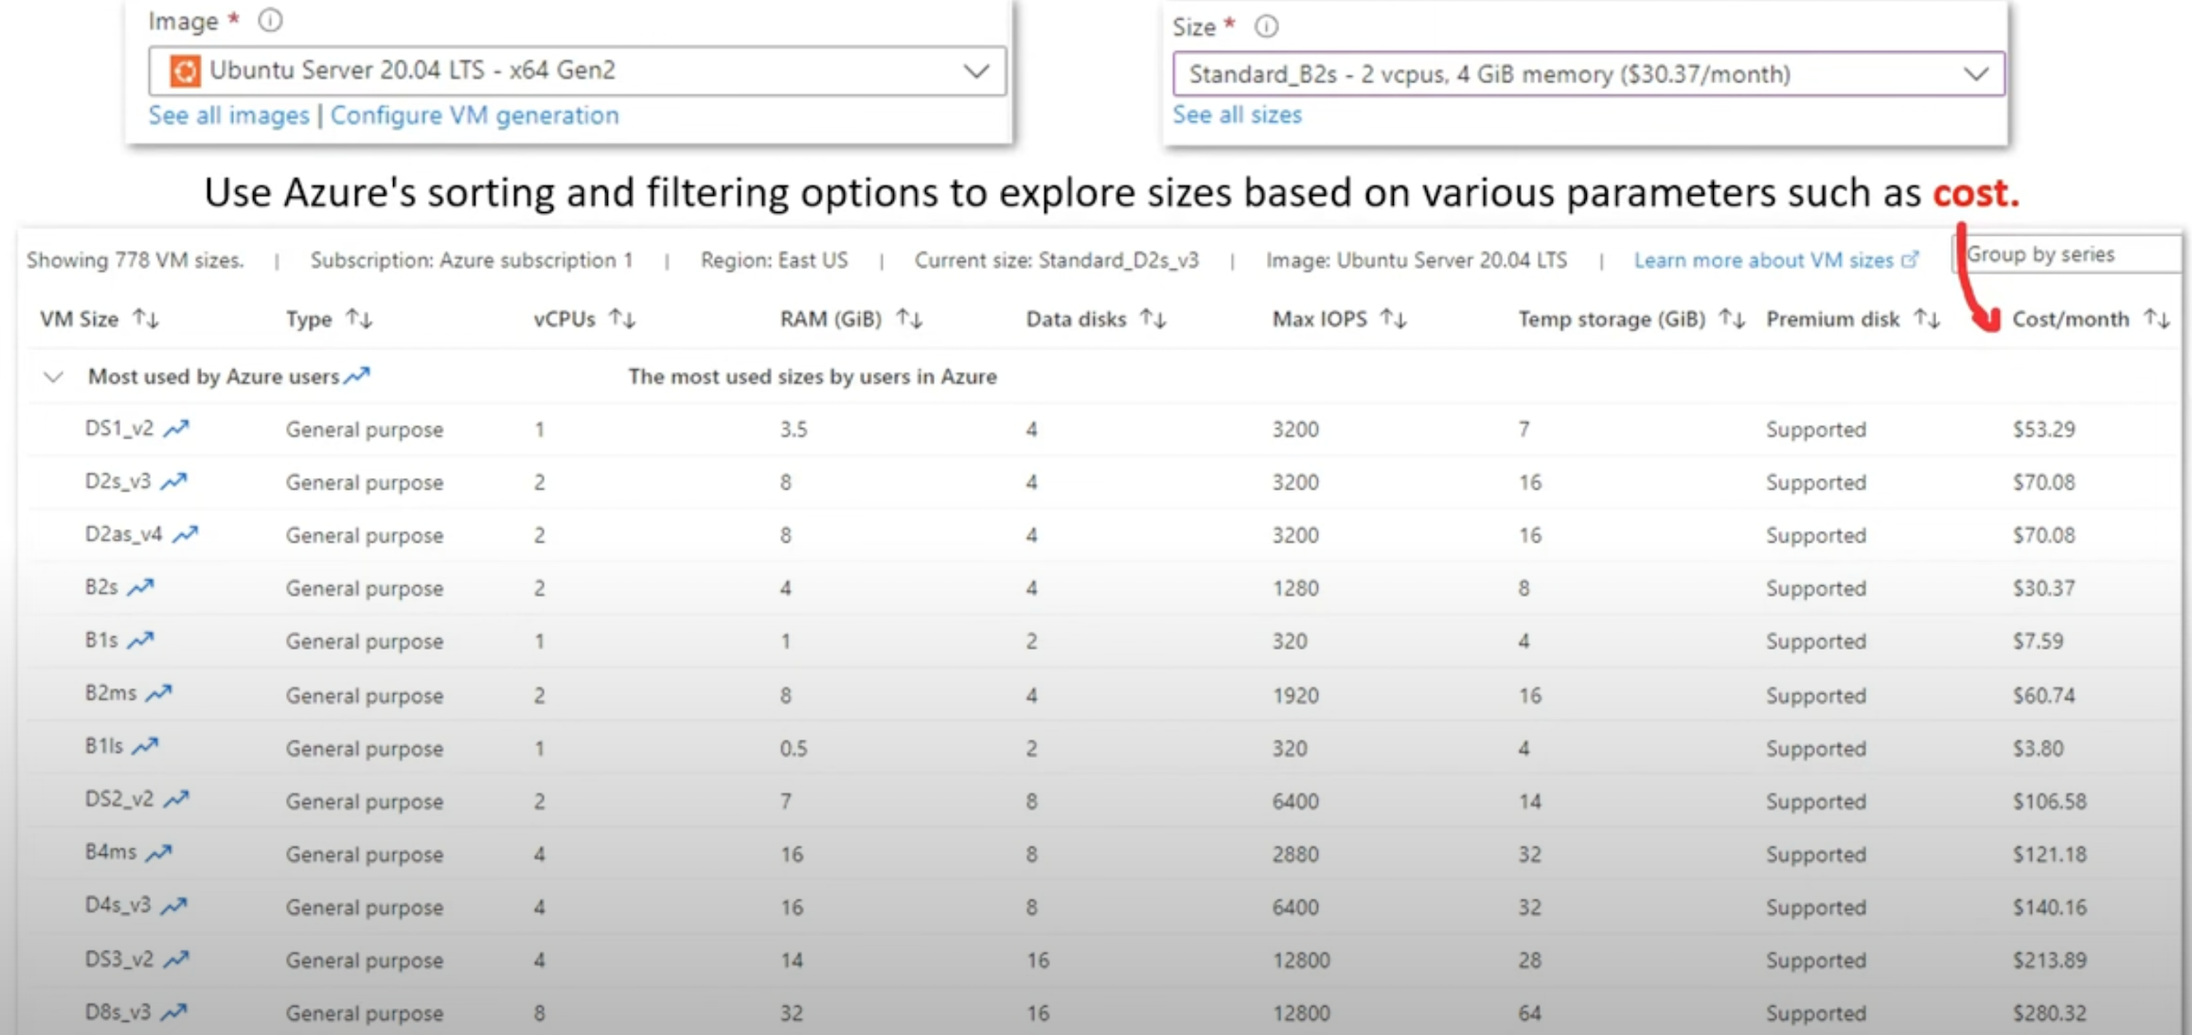Open the Image dropdown for Ubuntu Server

coord(577,70)
